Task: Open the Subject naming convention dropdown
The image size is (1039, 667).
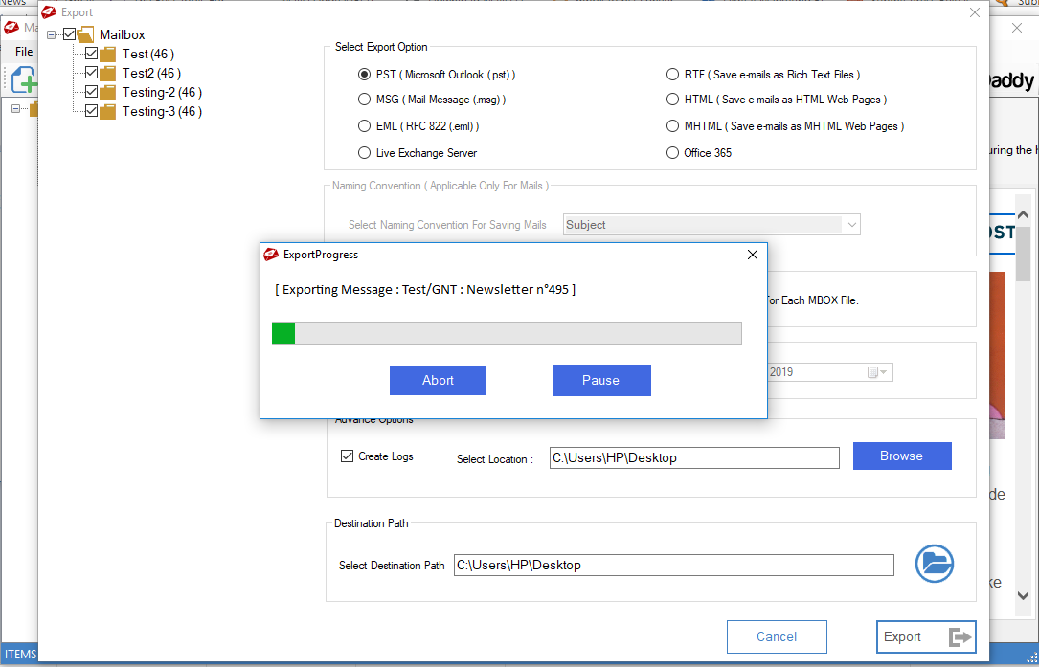Action: (x=851, y=225)
